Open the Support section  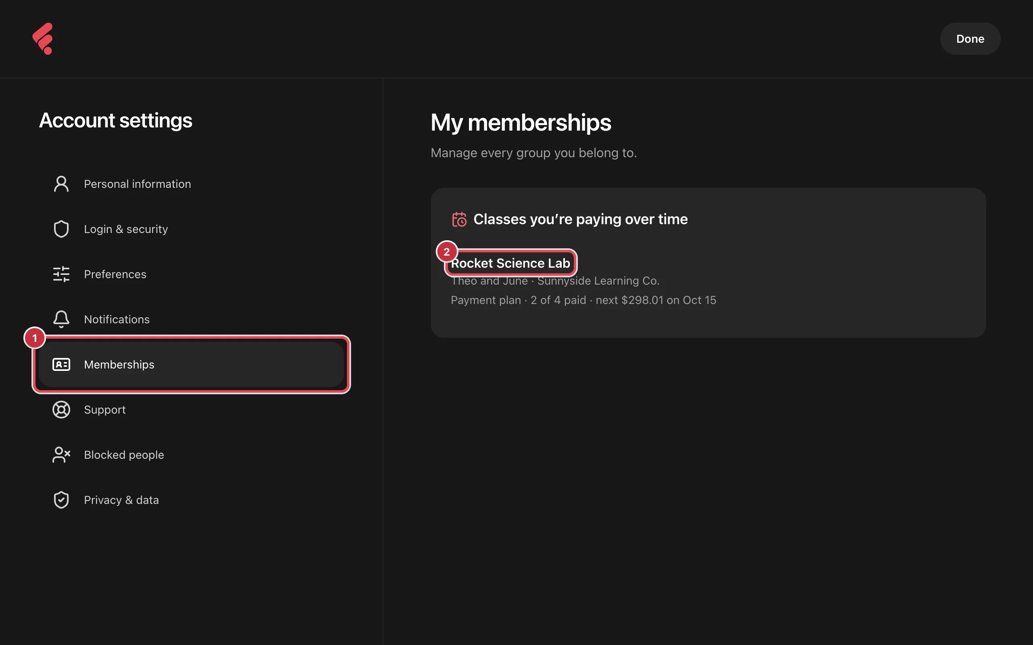click(191, 410)
